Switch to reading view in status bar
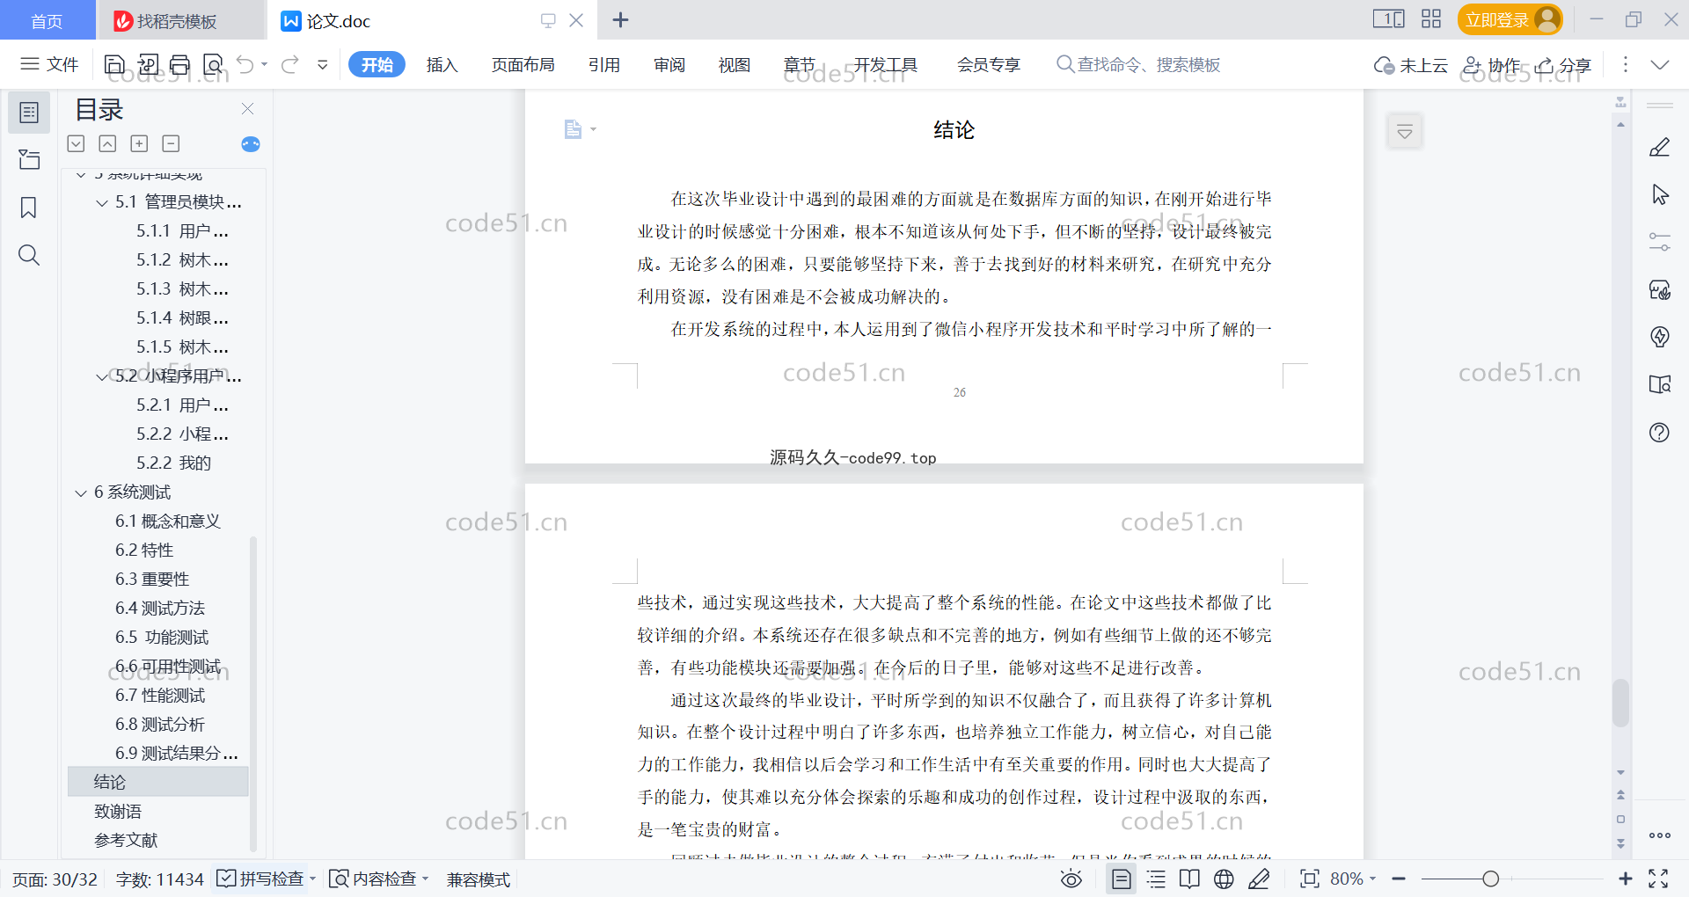Image resolution: width=1689 pixels, height=897 pixels. (x=1189, y=879)
